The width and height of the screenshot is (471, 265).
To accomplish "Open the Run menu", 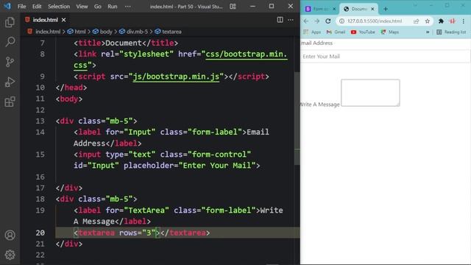I will pyautogui.click(x=113, y=7).
